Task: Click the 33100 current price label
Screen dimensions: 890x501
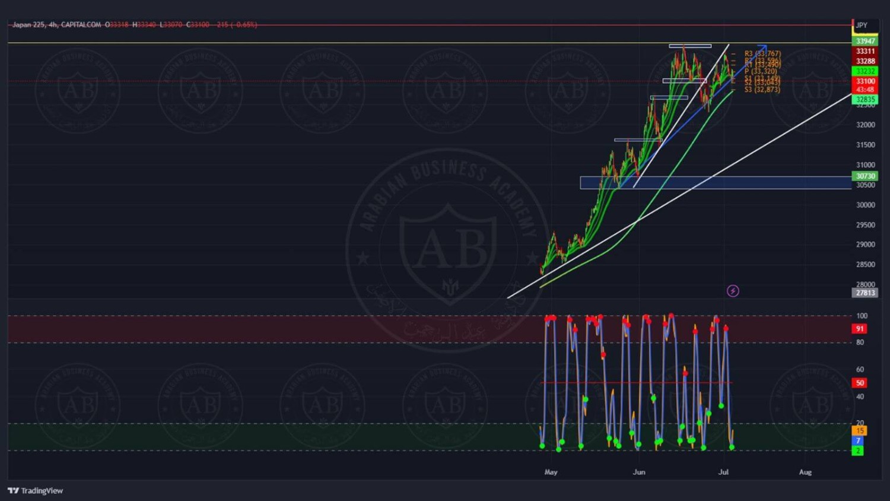Action: (865, 81)
